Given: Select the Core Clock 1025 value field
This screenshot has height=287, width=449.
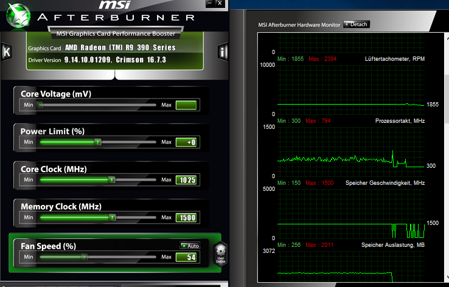Looking at the screenshot, I should pos(186,180).
